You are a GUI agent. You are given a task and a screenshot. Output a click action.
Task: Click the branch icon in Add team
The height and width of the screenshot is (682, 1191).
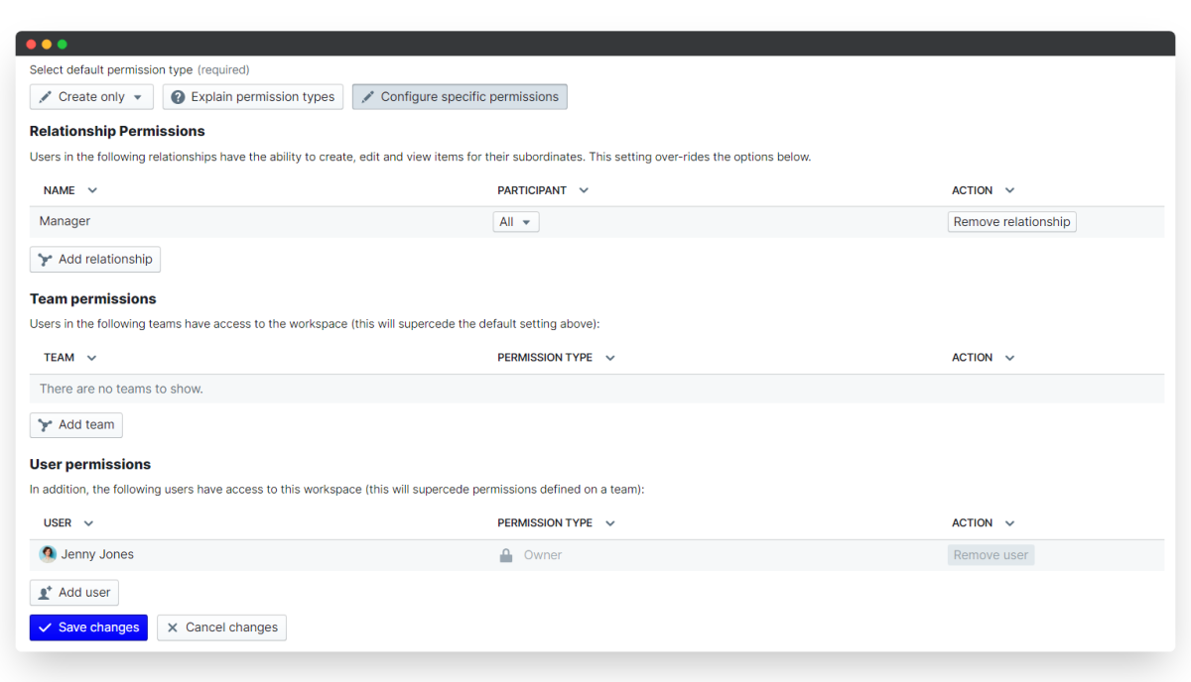pos(45,425)
